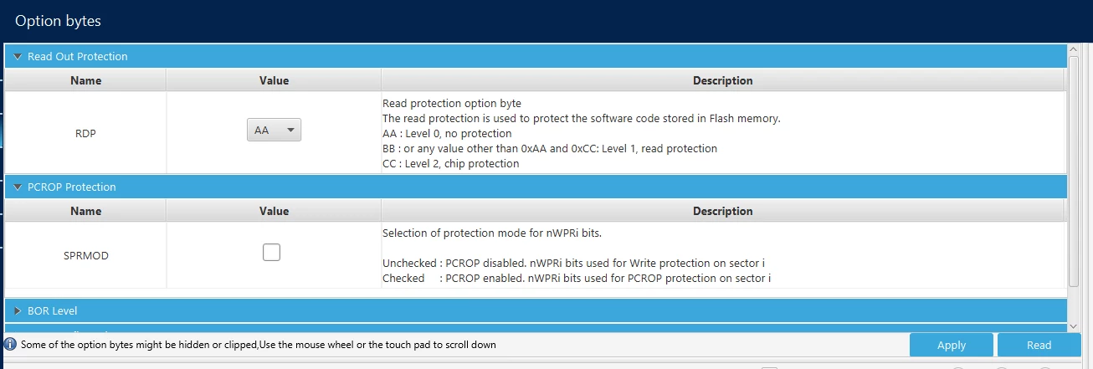Screen dimensions: 1093x369
Task: Select the Description header under Read Out Protection
Action: click(x=723, y=80)
